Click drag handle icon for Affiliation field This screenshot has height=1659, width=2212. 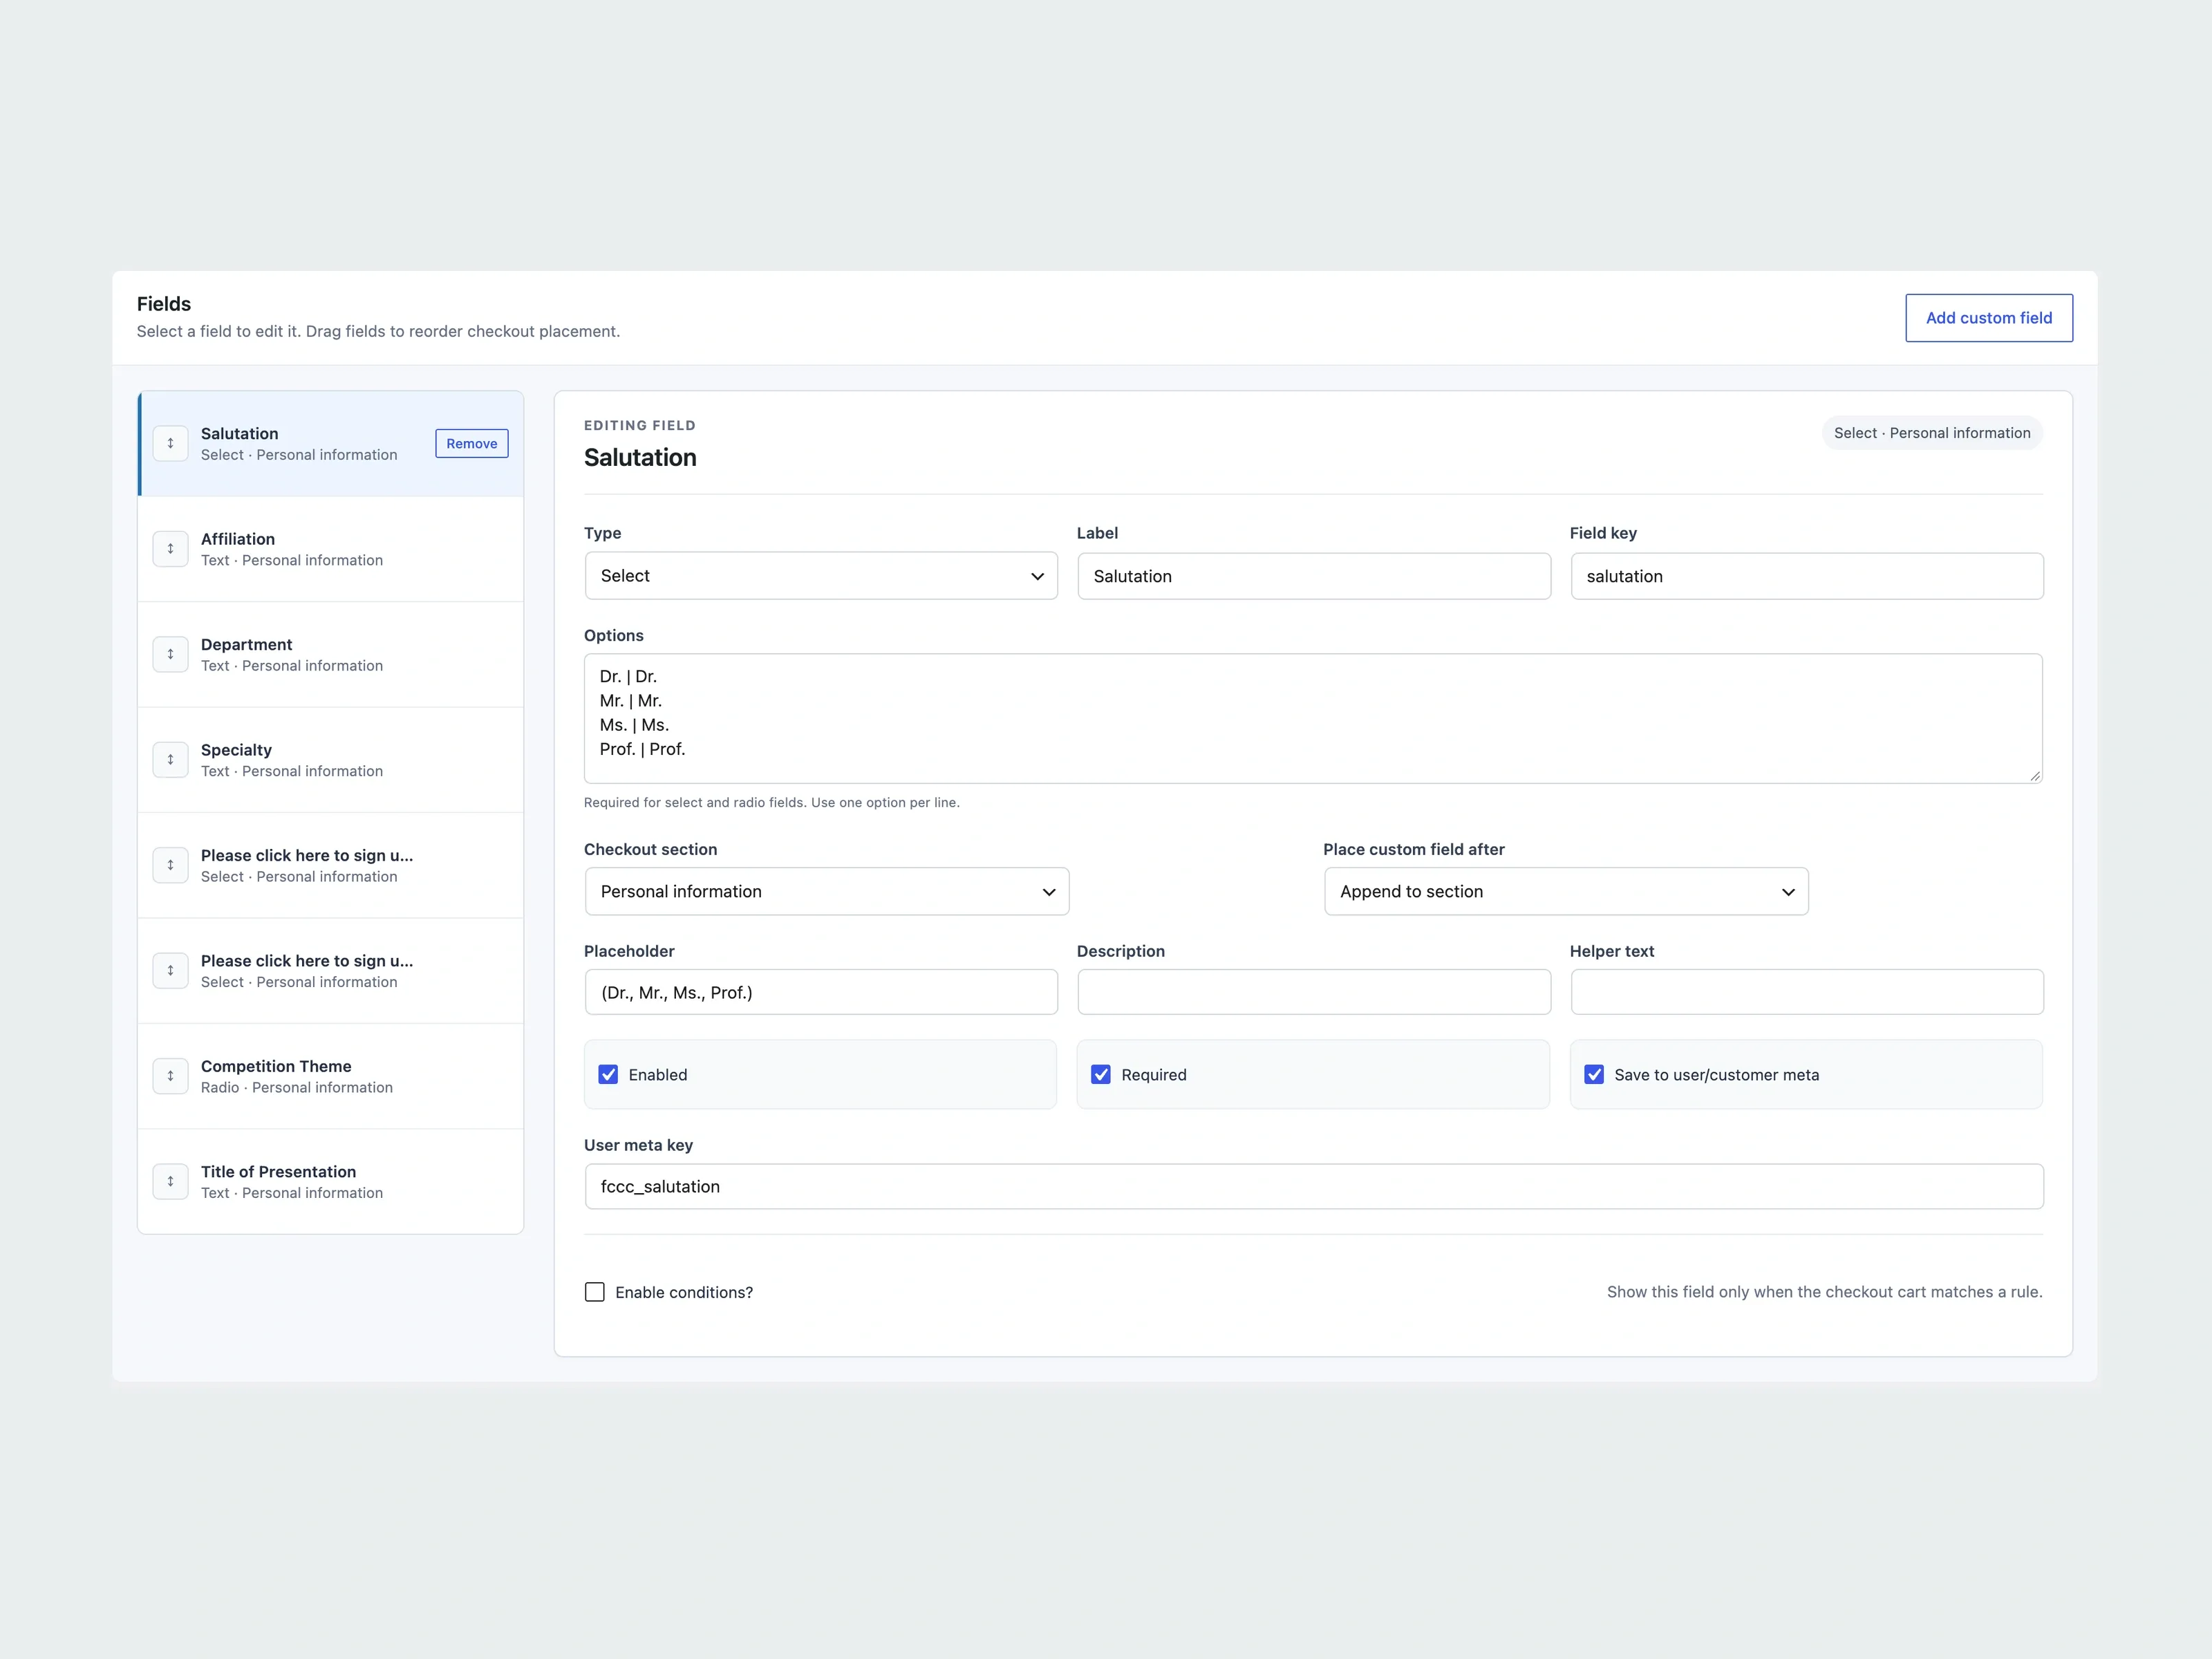pyautogui.click(x=170, y=548)
